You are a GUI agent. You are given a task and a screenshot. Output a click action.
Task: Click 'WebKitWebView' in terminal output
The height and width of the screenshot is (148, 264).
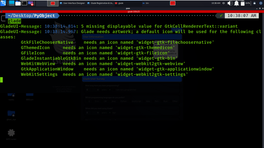[x=38, y=64]
